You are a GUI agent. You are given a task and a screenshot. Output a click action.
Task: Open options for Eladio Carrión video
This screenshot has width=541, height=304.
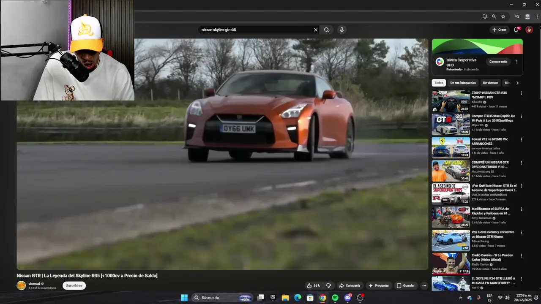tap(521, 256)
